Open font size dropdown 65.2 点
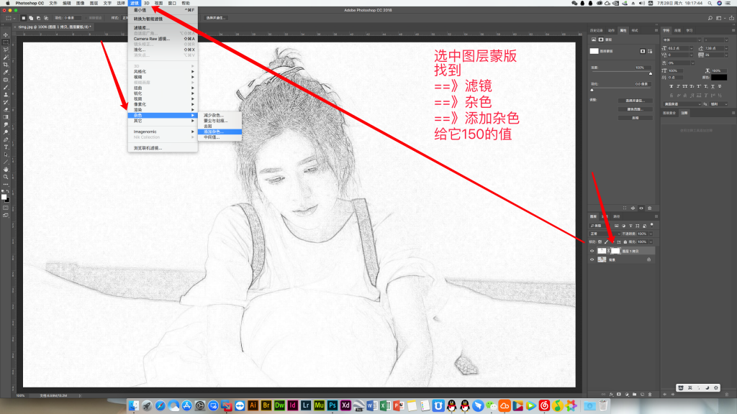Viewport: 737px width, 414px height. 692,48
